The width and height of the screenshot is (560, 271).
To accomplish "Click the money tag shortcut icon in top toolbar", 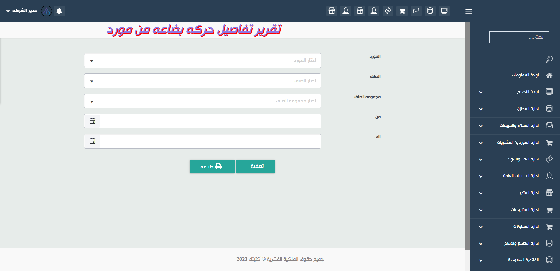I will [388, 11].
